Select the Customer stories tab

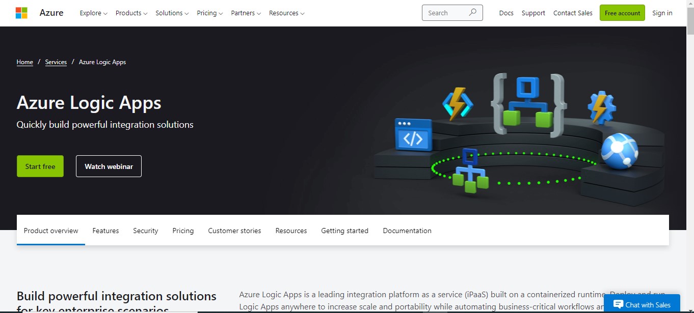pos(234,231)
